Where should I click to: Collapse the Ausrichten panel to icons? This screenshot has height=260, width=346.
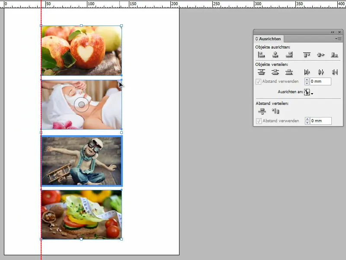[x=332, y=32]
